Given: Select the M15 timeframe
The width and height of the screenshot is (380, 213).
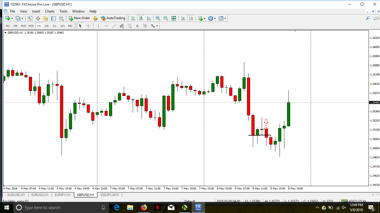Looking at the screenshot, I should coord(23,26).
